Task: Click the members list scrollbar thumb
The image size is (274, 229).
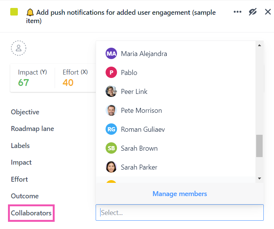Action: click(259, 146)
